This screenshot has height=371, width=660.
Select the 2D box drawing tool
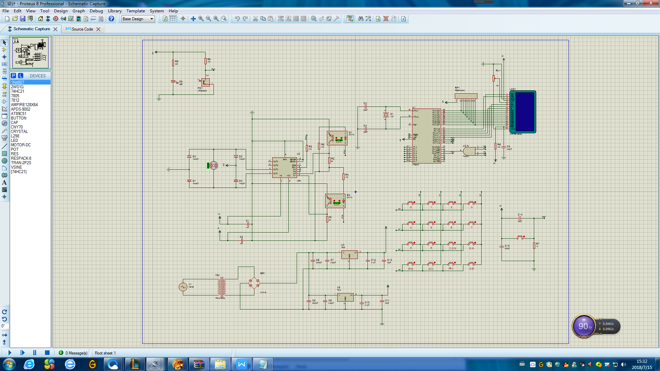(x=4, y=154)
